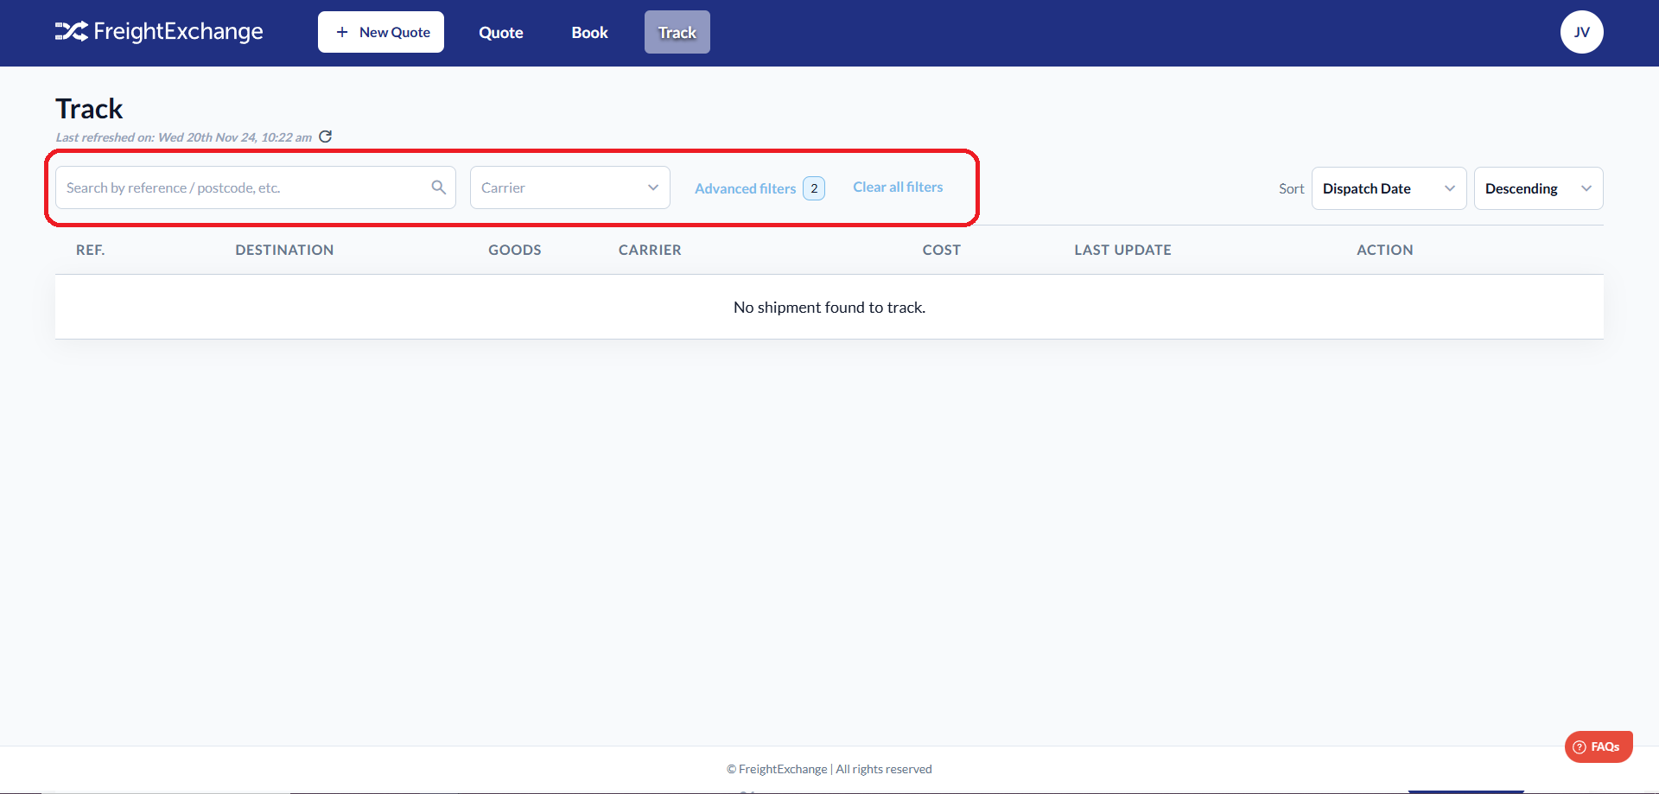Click the ACTION column header
The height and width of the screenshot is (794, 1659).
coord(1385,250)
